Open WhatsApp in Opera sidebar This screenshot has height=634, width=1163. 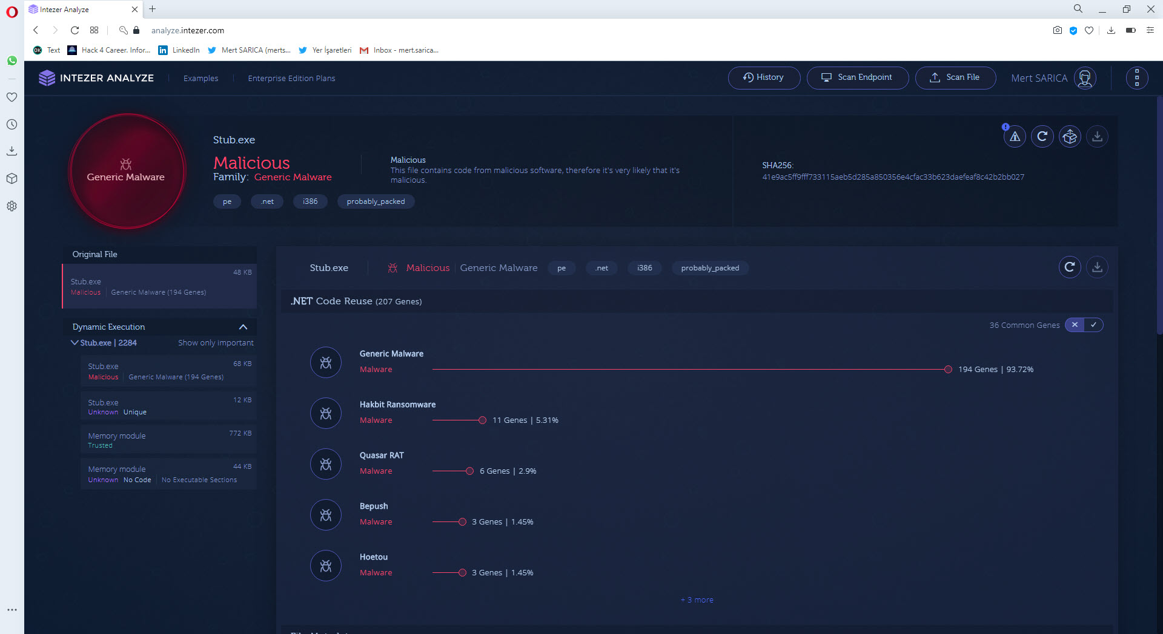point(12,60)
